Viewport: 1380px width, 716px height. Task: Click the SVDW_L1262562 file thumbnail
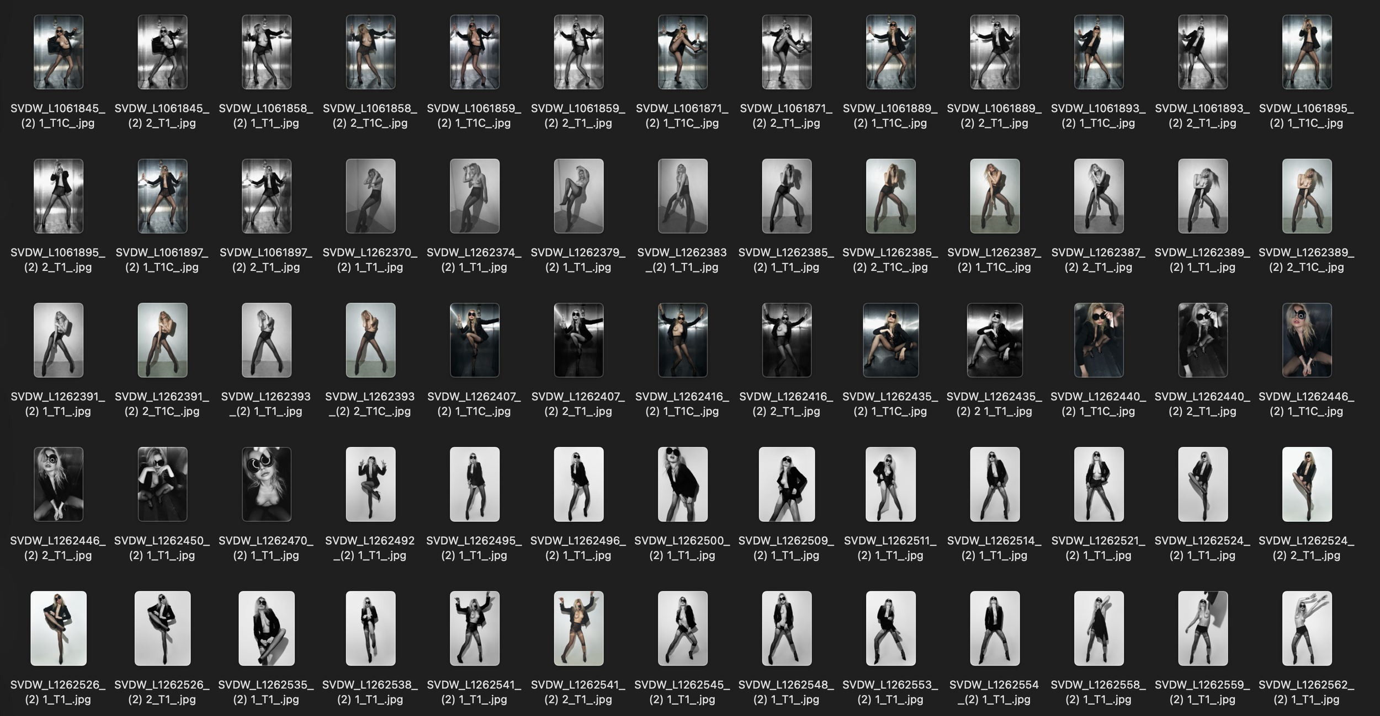[1307, 628]
